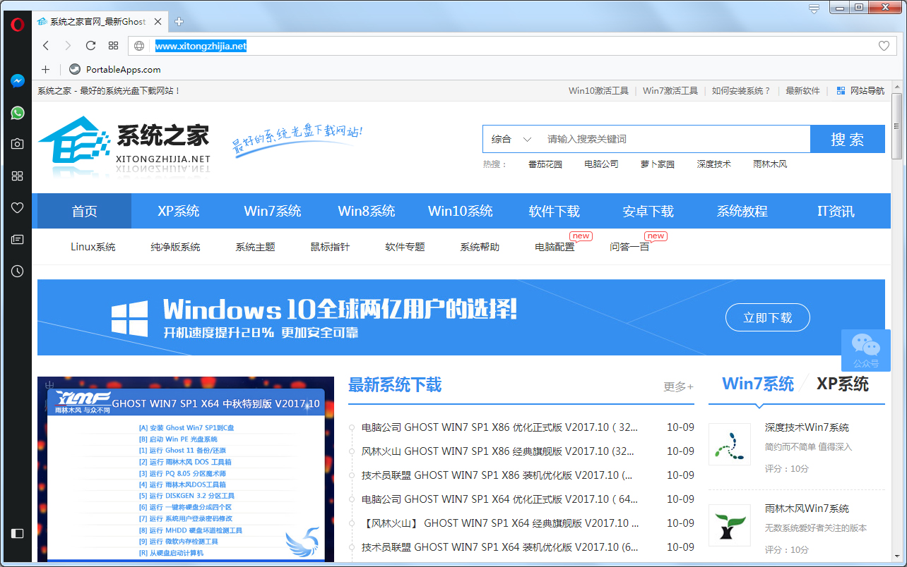Open WhatsApp in the sidebar
Viewport: 907px width, 567px height.
point(18,113)
